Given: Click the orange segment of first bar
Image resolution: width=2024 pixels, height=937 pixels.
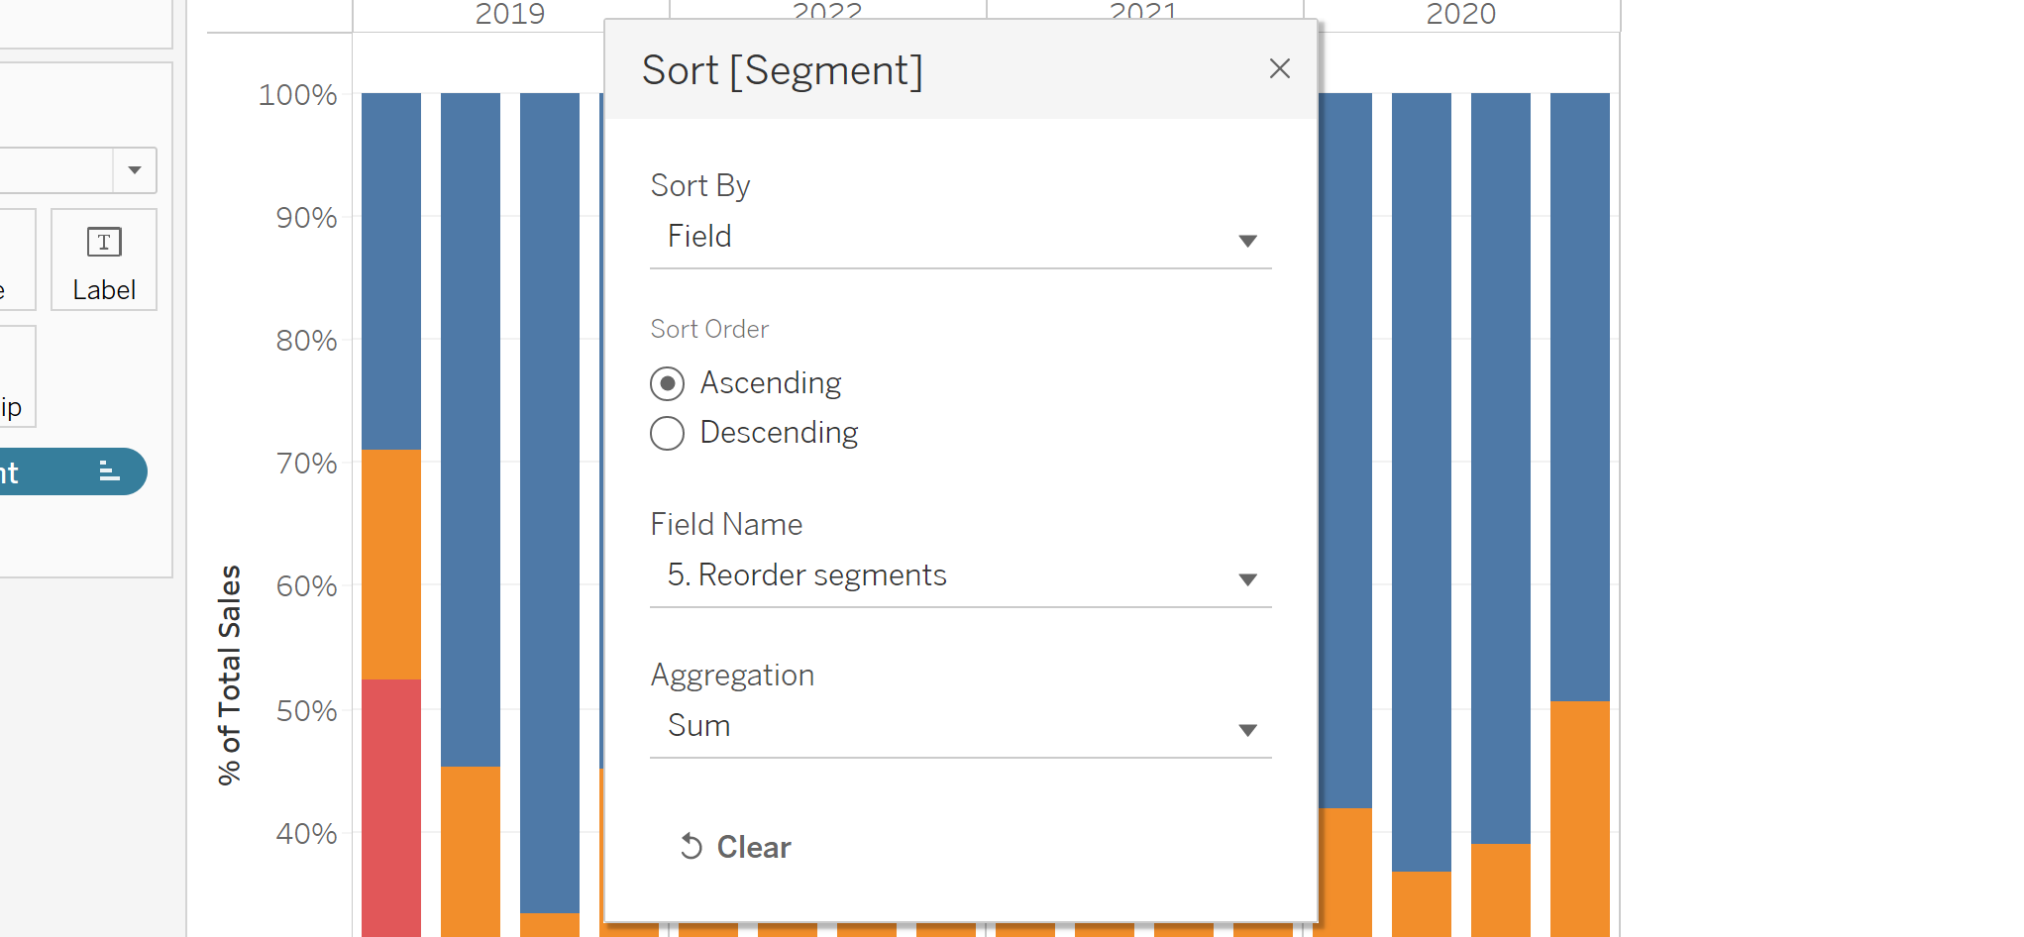Looking at the screenshot, I should coord(390,563).
